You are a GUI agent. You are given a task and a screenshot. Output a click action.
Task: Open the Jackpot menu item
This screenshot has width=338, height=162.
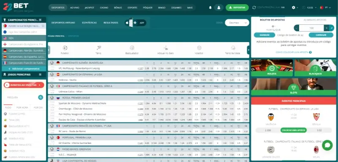pos(90,8)
